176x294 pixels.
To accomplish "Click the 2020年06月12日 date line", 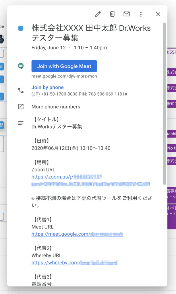I will (x=71, y=148).
